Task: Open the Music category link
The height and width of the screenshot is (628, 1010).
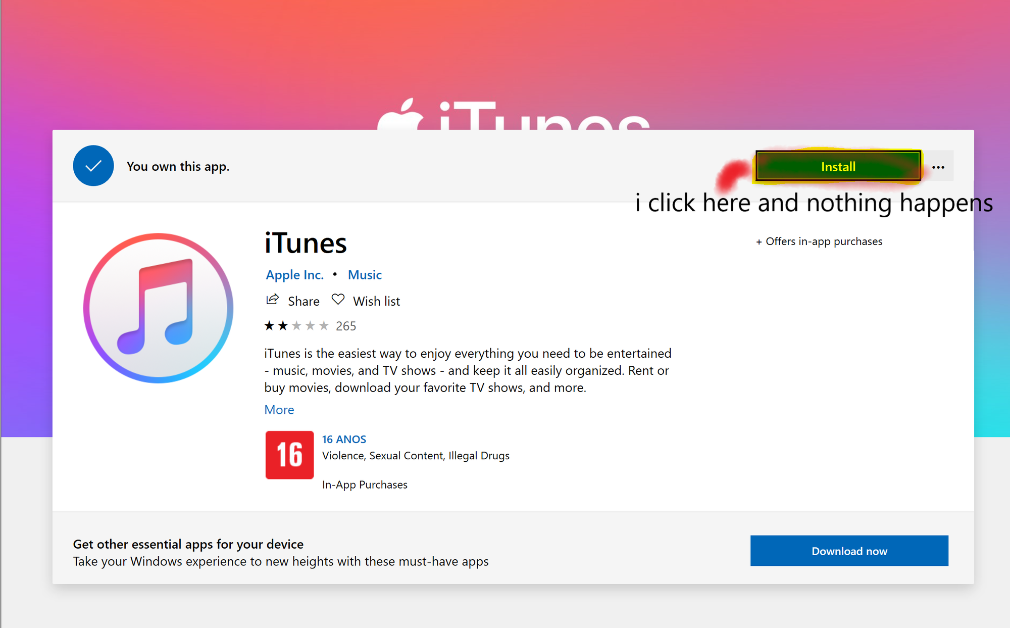Action: pyautogui.click(x=365, y=275)
